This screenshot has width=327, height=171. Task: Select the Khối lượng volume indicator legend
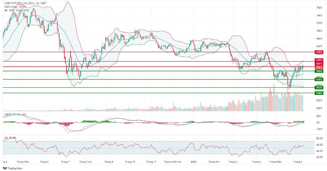coord(17,7)
